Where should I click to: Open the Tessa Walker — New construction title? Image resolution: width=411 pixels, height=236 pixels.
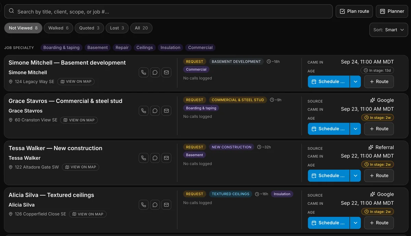coord(55,148)
